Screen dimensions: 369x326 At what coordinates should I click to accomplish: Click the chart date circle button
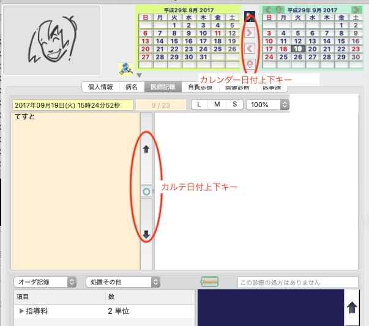[146, 191]
